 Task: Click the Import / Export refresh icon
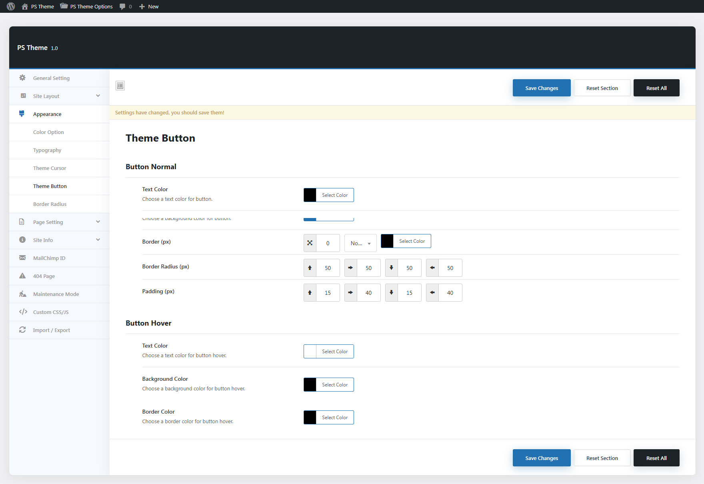(x=22, y=330)
